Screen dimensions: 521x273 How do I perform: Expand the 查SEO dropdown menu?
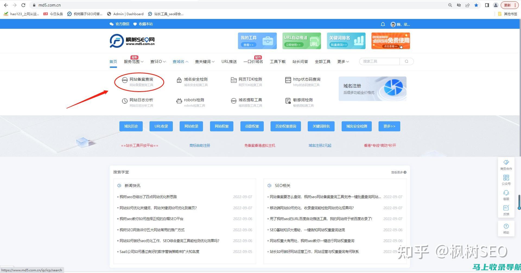pyautogui.click(x=158, y=62)
